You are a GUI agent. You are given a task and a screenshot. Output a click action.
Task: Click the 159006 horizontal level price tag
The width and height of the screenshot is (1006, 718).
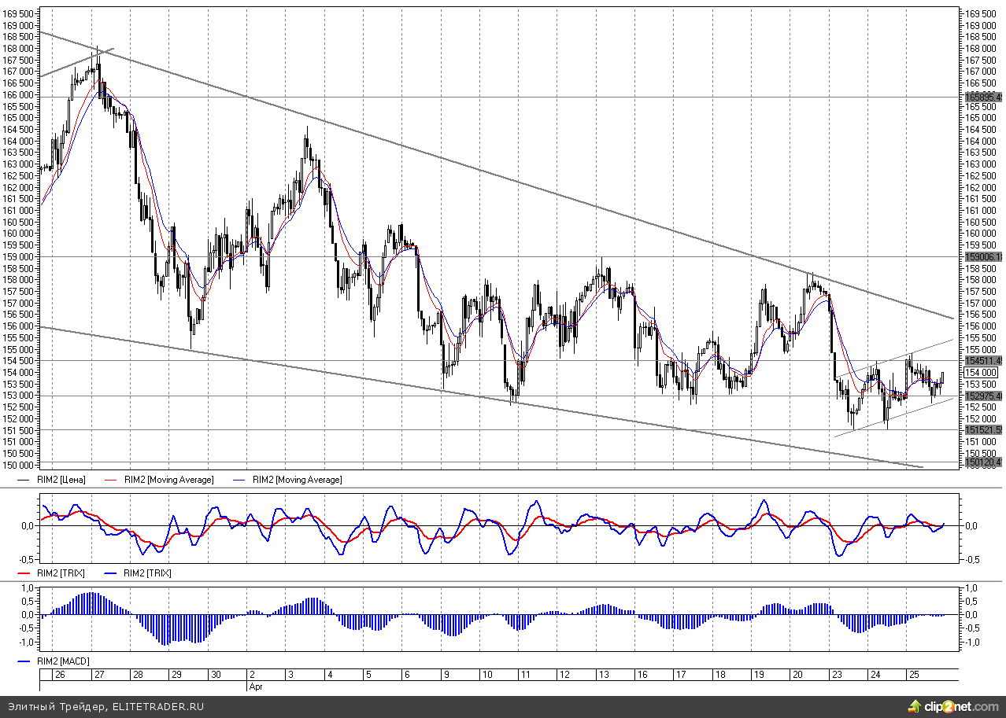pyautogui.click(x=982, y=257)
